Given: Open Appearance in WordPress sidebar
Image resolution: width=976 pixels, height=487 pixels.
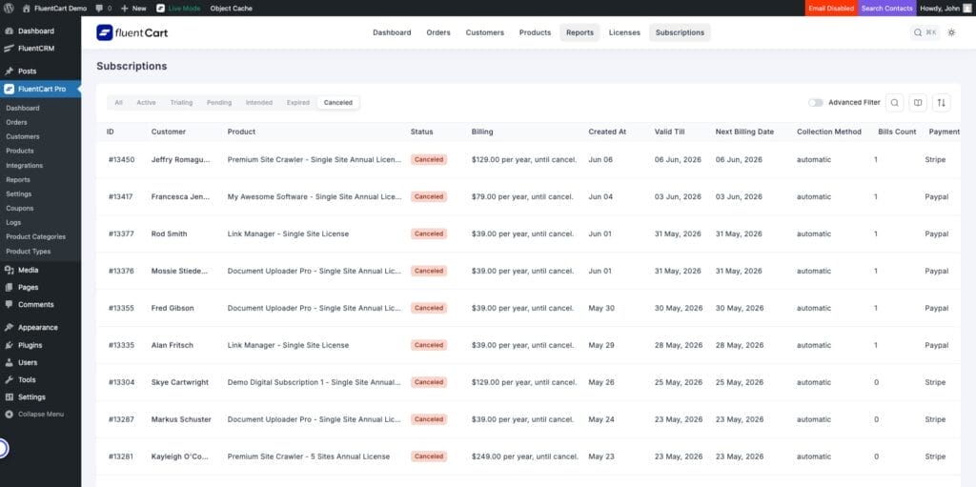Looking at the screenshot, I should pos(40,327).
